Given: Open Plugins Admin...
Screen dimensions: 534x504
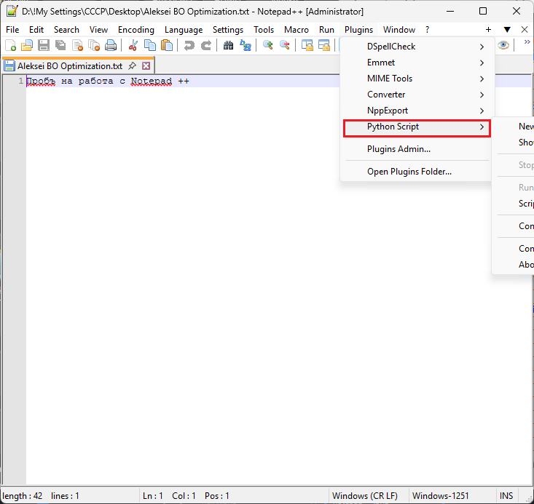Looking at the screenshot, I should tap(417, 149).
